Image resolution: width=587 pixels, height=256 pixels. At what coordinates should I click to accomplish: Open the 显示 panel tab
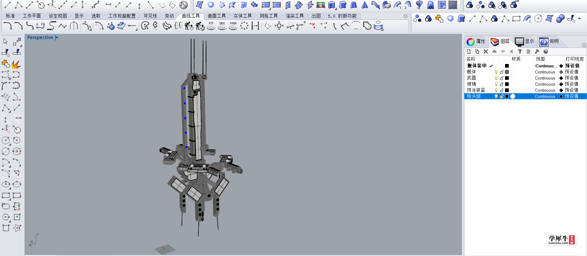point(525,41)
